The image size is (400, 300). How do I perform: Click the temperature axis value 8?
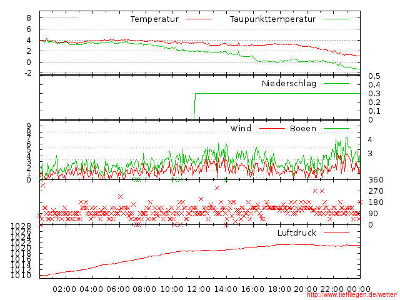click(x=29, y=18)
